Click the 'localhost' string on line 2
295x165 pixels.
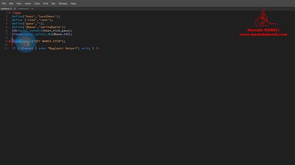tap(47, 16)
